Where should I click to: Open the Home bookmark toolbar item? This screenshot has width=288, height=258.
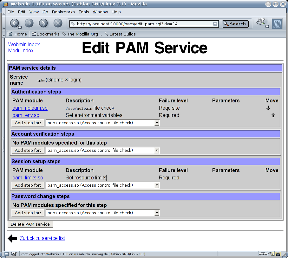(x=18, y=34)
